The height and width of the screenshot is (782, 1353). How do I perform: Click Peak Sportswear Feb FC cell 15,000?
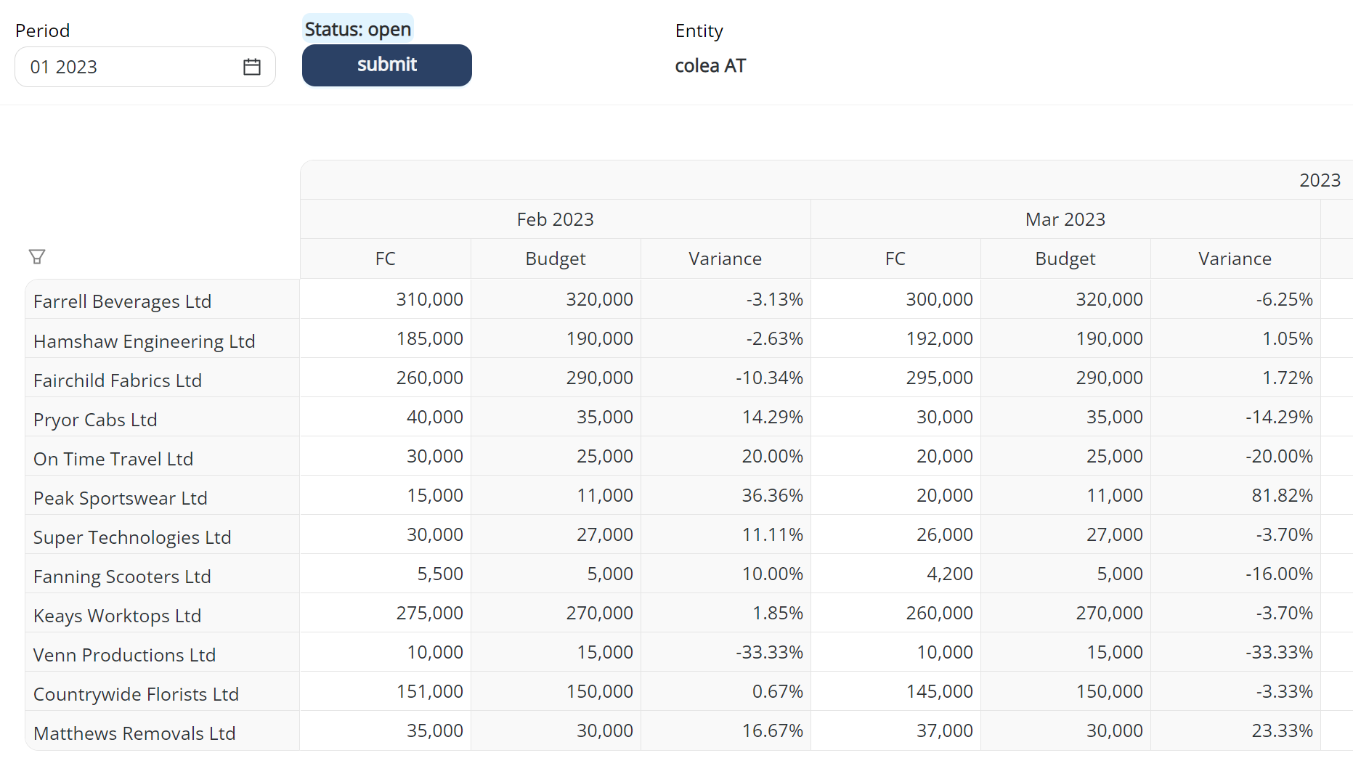point(386,495)
